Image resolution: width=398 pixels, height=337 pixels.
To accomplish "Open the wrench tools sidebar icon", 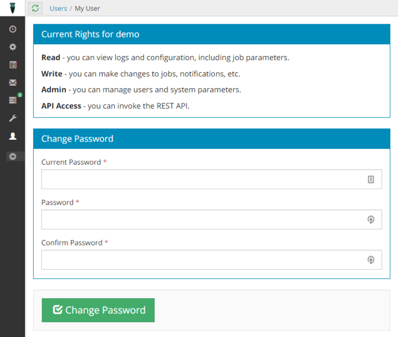I will 13,118.
